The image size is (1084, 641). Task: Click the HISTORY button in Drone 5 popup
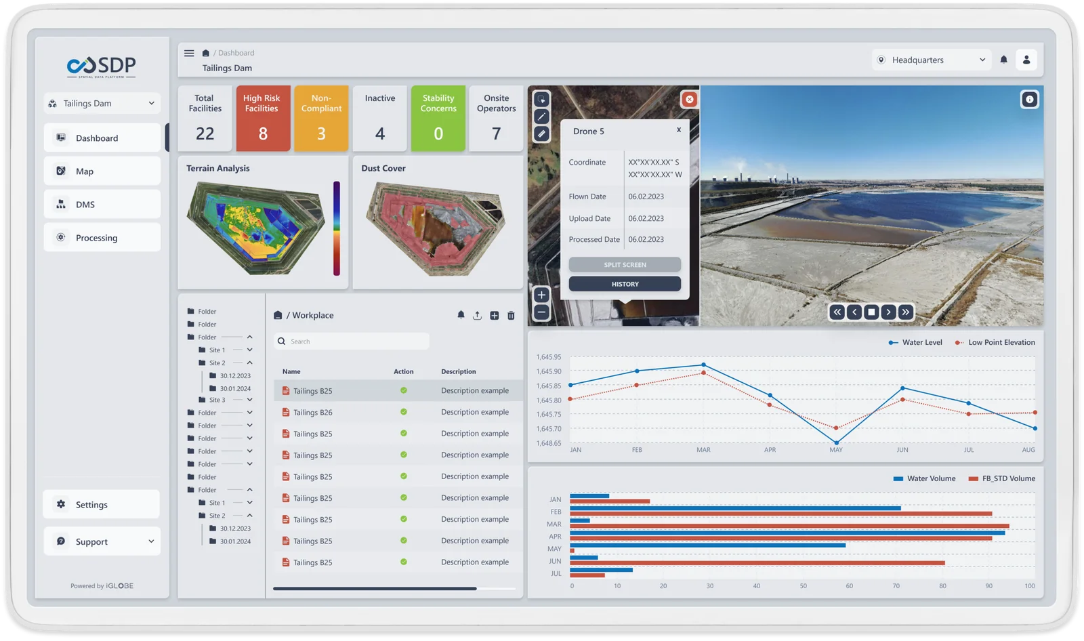tap(625, 284)
